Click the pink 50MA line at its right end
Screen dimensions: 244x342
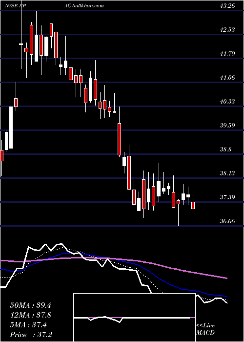226,278
